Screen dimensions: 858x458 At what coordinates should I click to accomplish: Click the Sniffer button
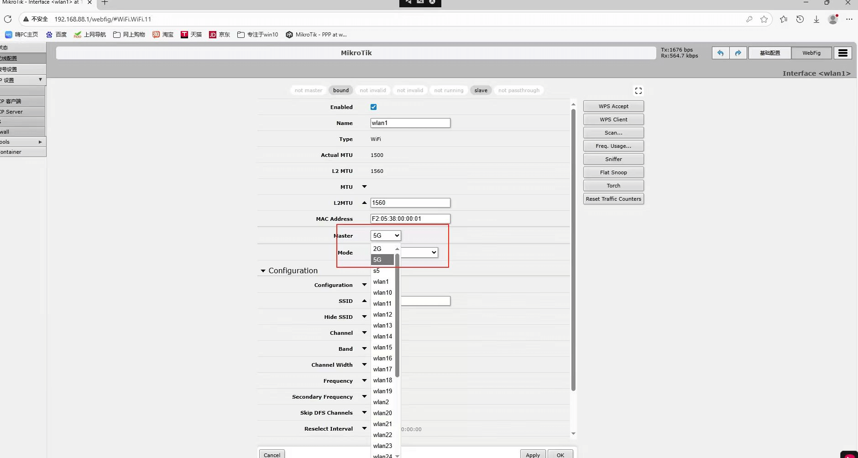pos(613,159)
